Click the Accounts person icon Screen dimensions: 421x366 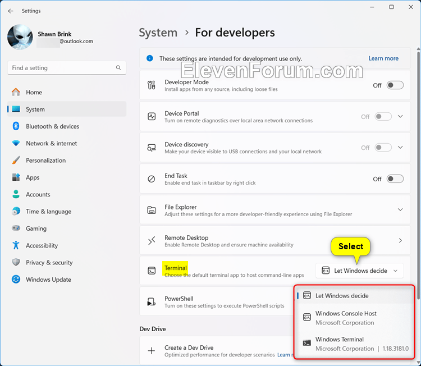(16, 194)
